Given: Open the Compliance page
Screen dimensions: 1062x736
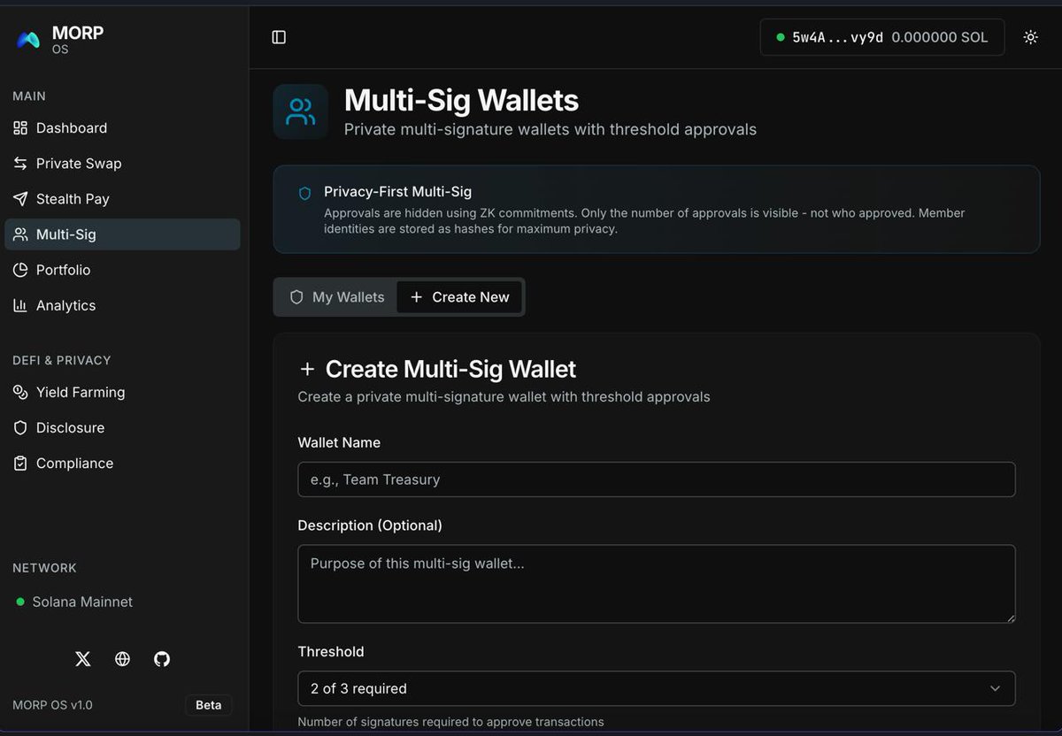Looking at the screenshot, I should point(122,463).
